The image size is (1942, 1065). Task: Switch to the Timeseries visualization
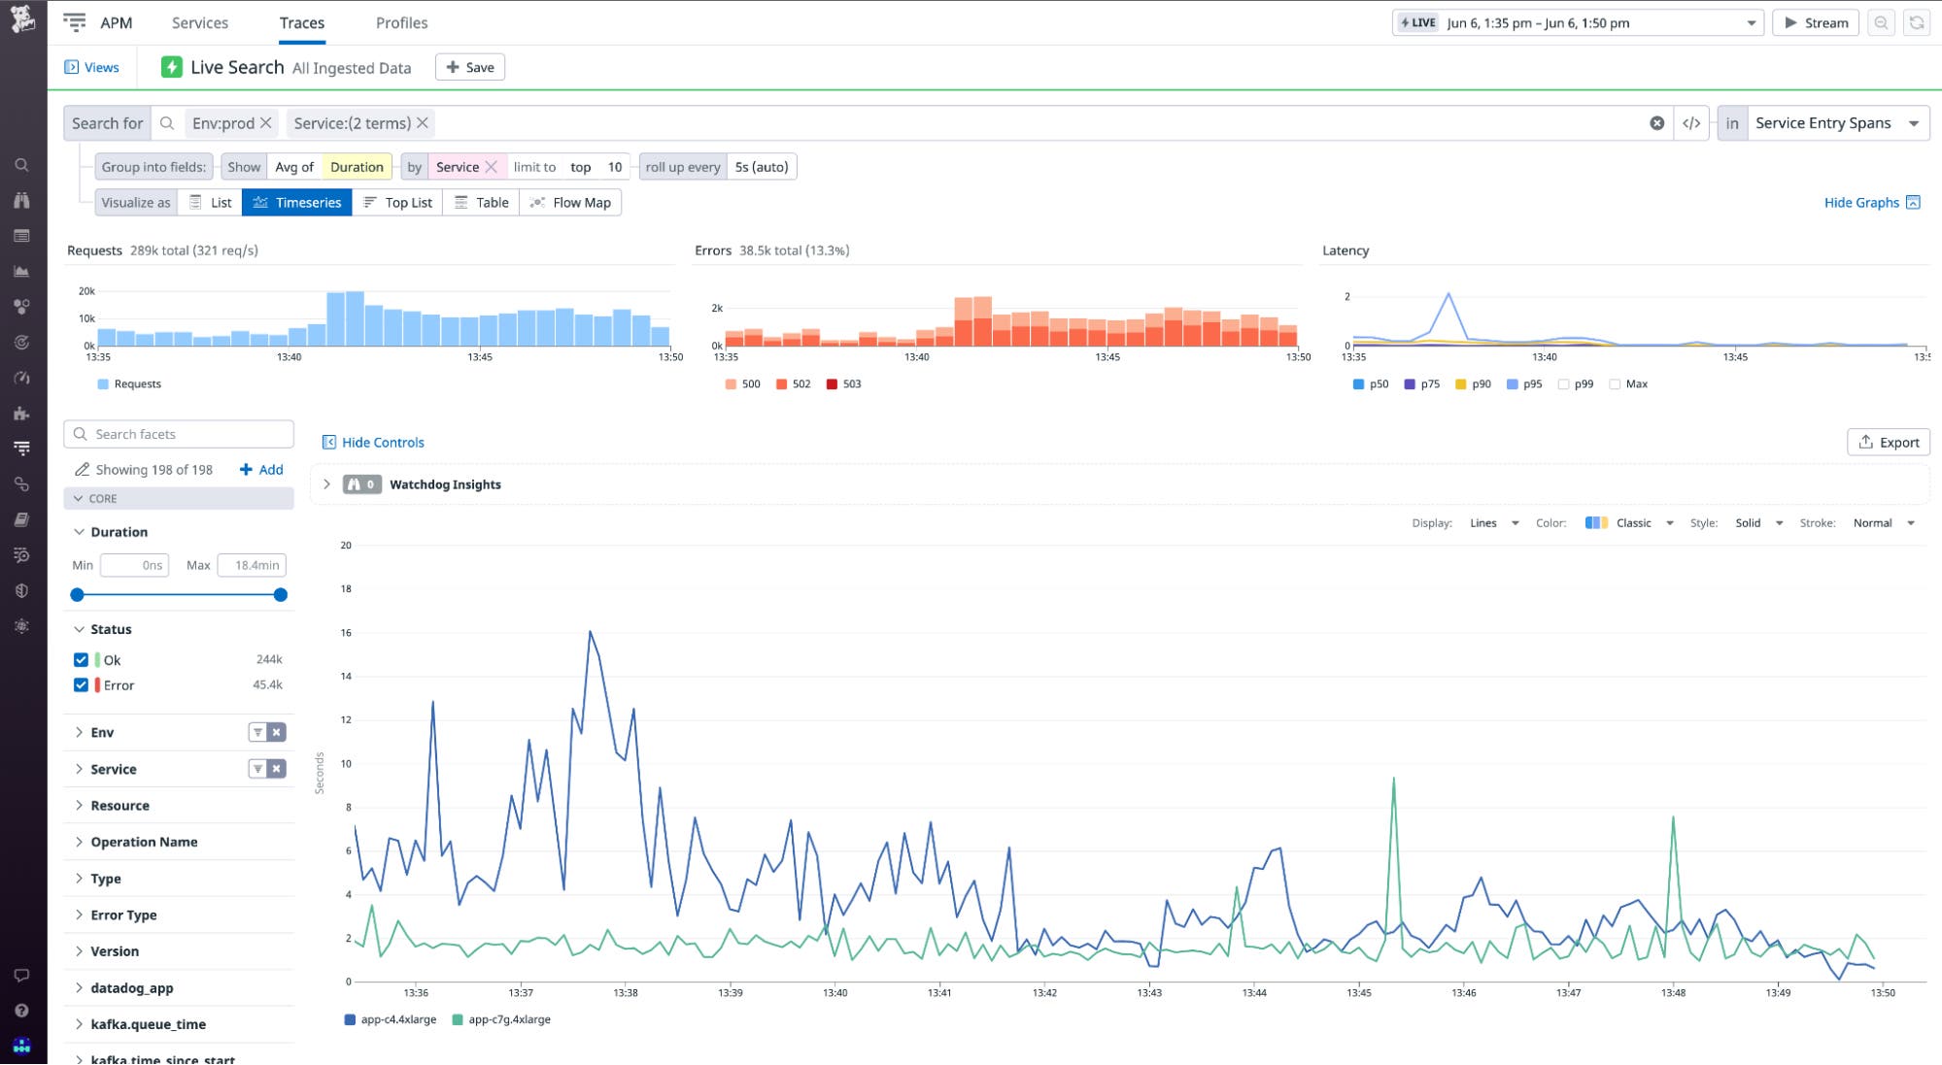(x=296, y=202)
